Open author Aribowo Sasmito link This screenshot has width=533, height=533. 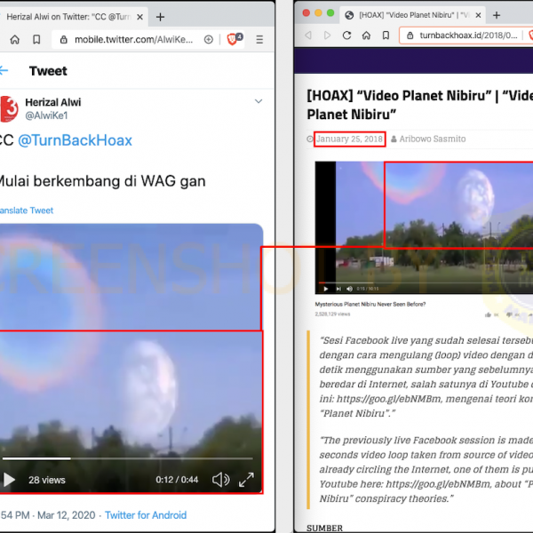coord(433,139)
